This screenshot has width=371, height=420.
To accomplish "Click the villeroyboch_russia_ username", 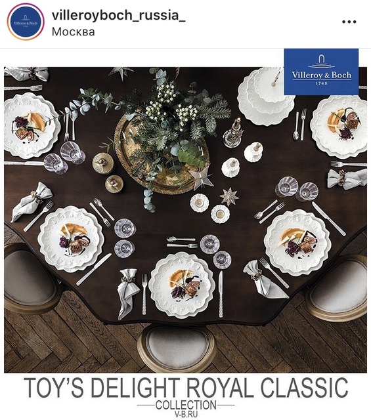I will (118, 15).
